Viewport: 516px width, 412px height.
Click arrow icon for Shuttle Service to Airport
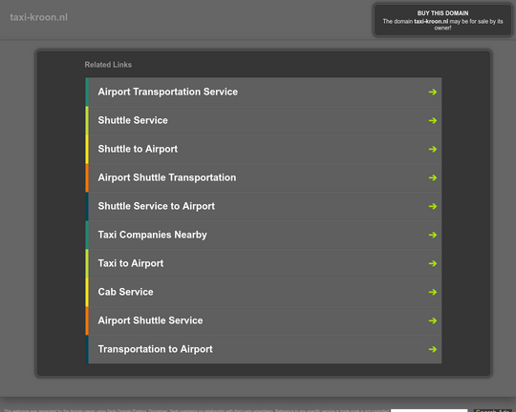coord(433,206)
